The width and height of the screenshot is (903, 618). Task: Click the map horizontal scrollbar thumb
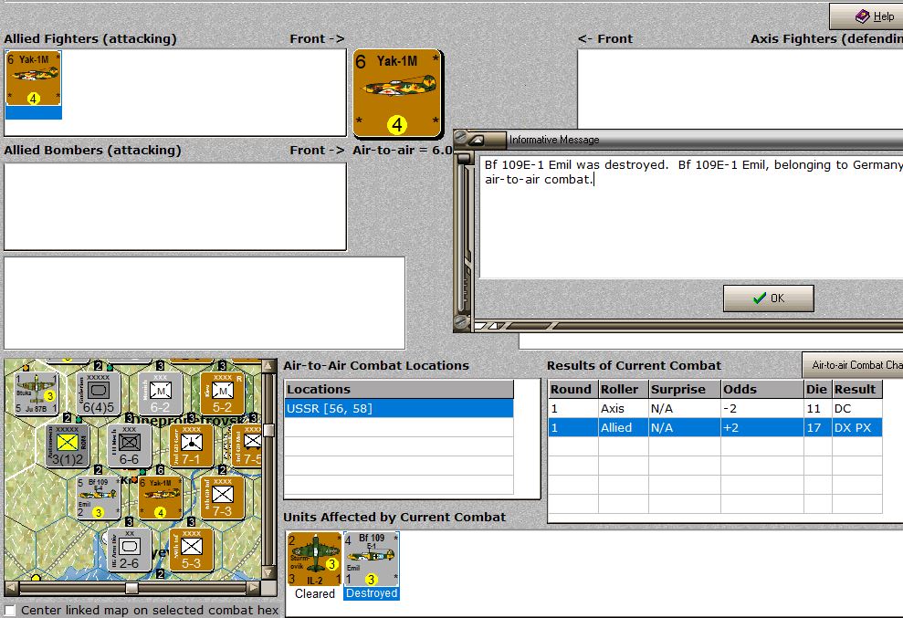pos(131,588)
